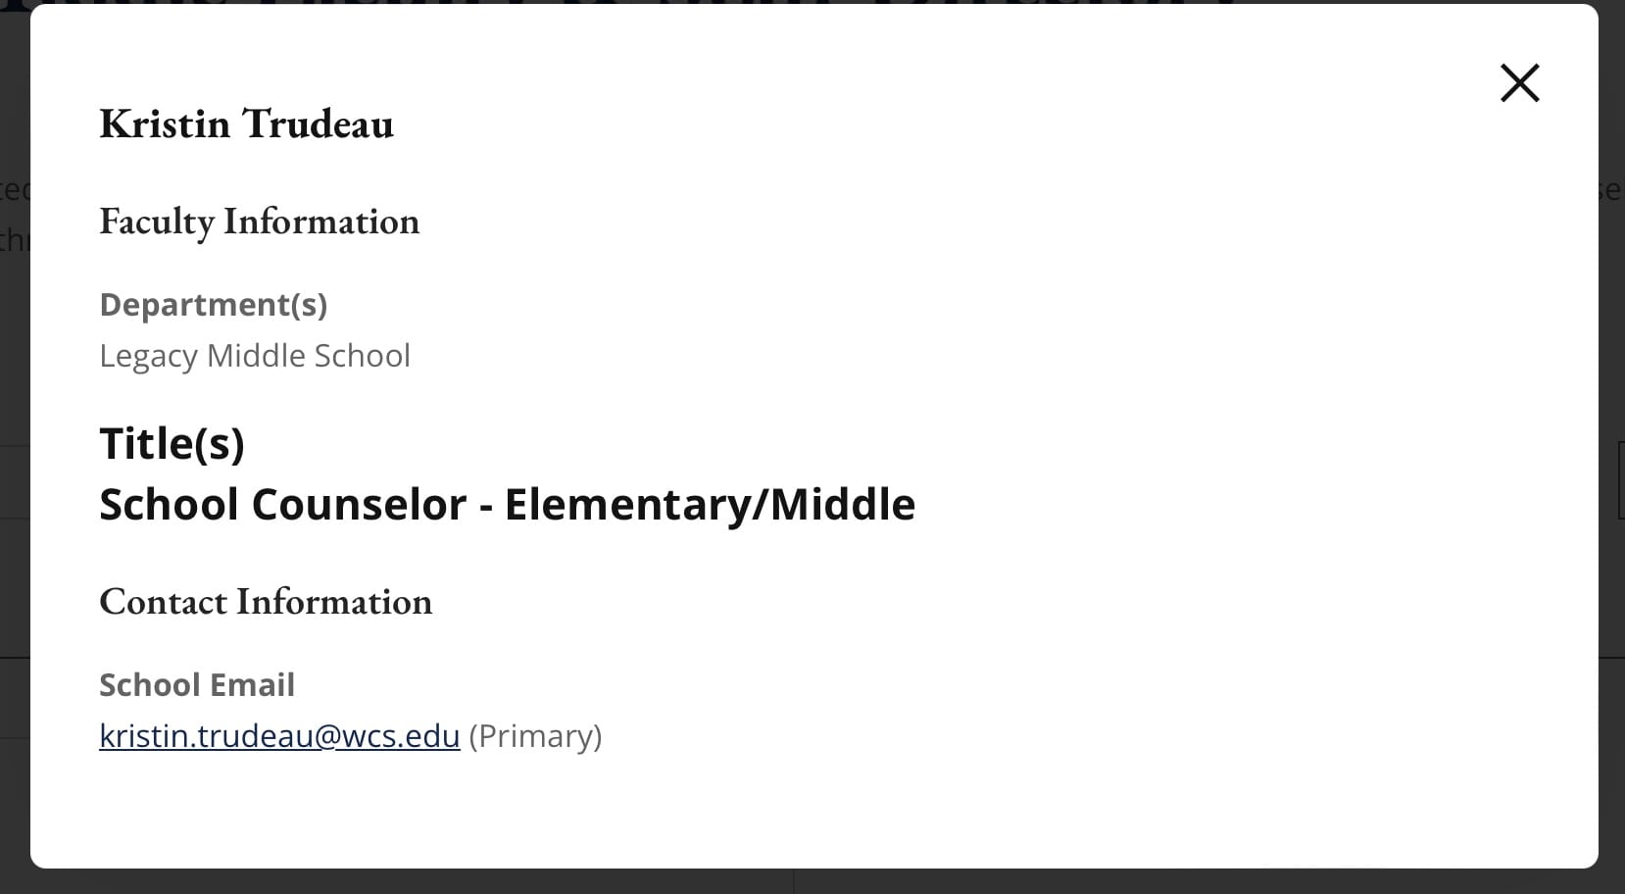Select the Faculty Information heading
This screenshot has height=894, width=1625.
[x=259, y=222]
